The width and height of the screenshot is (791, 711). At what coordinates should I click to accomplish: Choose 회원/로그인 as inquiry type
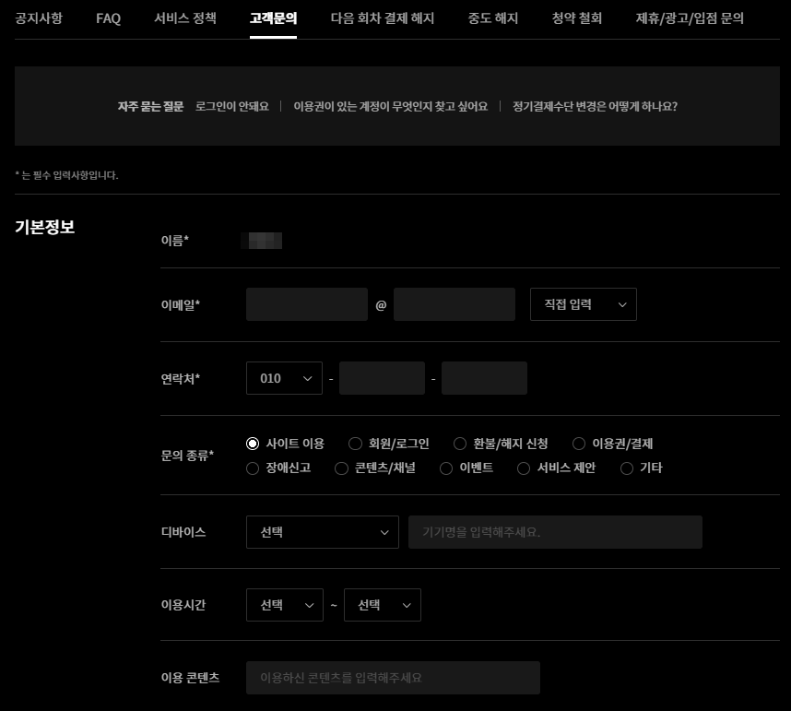[355, 444]
